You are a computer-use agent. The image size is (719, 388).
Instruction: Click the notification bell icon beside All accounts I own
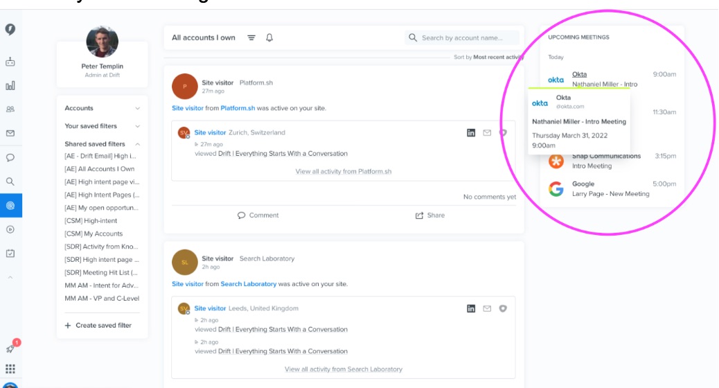[x=269, y=37]
